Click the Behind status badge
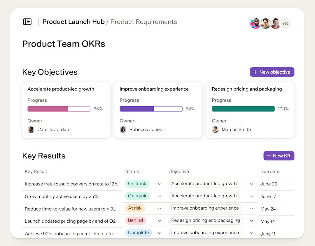Viewport: 315px width, 246px height. click(135, 220)
